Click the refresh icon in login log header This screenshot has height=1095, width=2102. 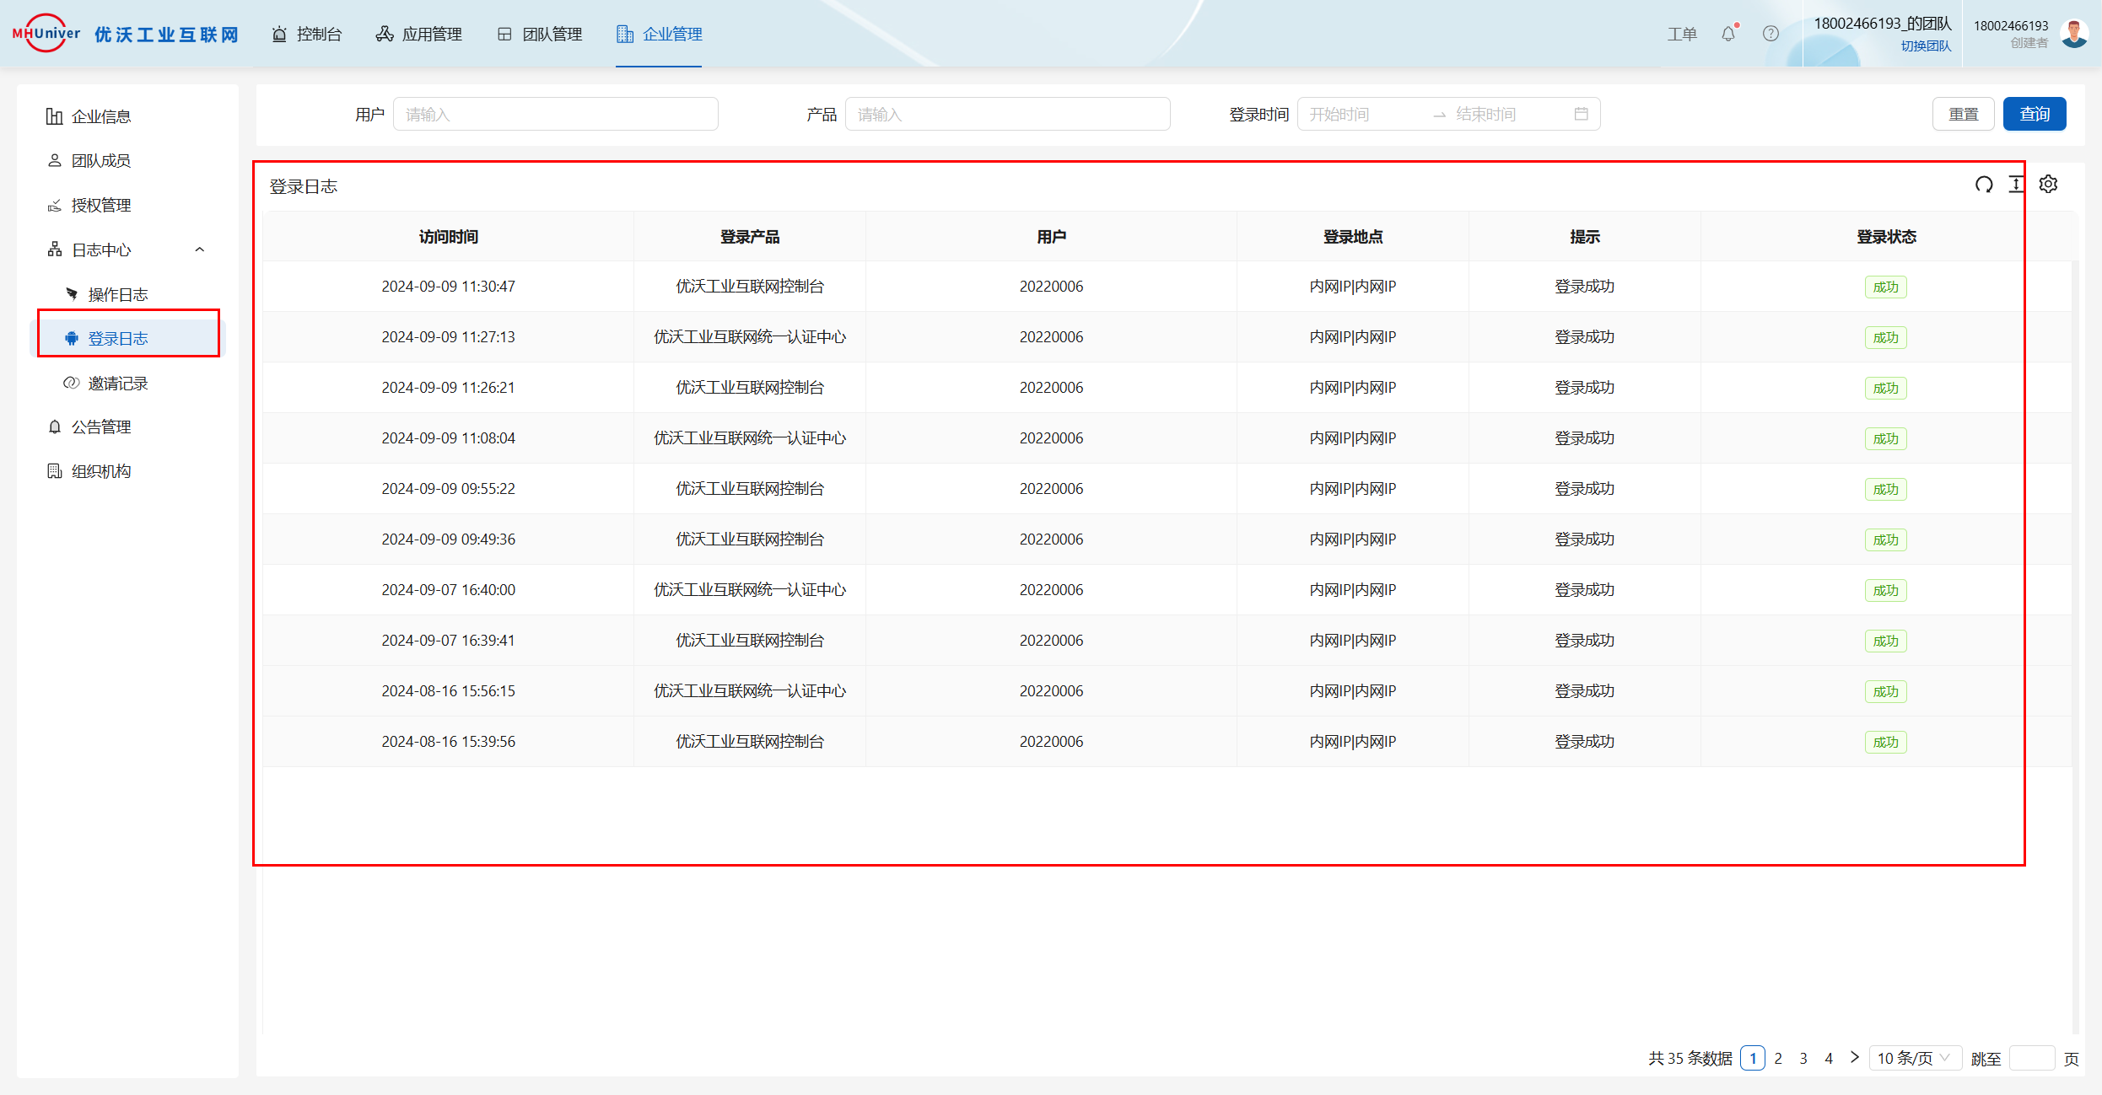coord(1984,185)
